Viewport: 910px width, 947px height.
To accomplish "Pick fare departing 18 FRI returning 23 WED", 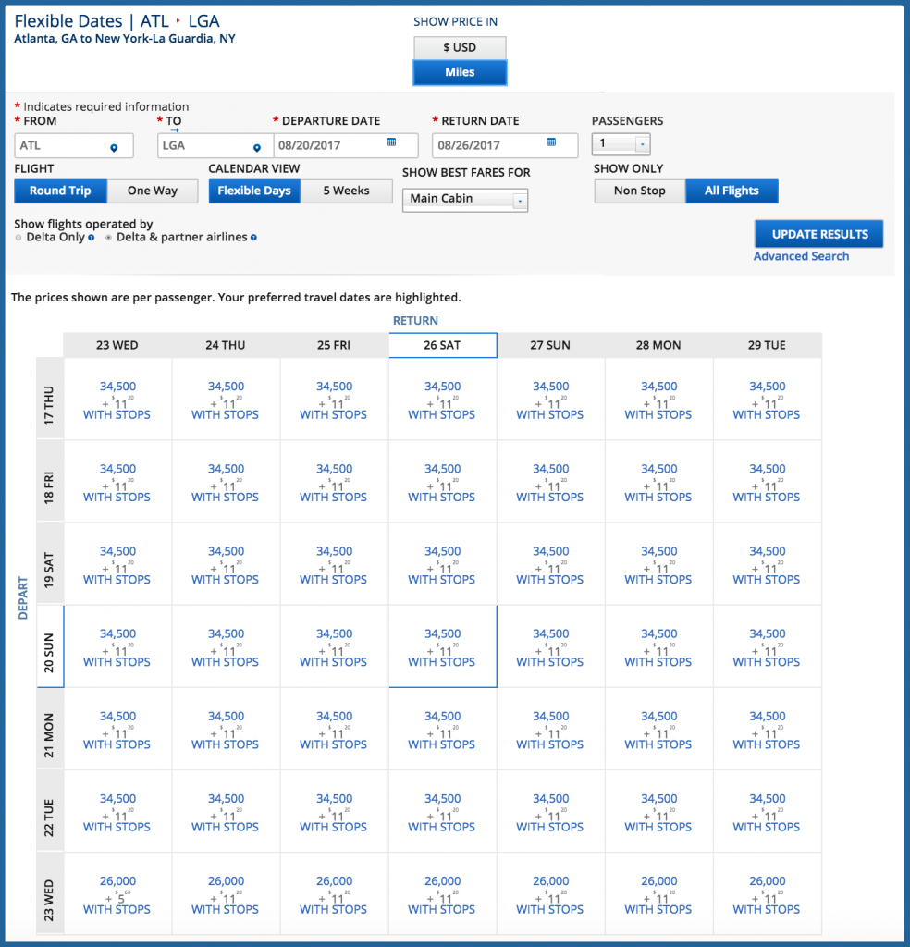I will pos(117,482).
